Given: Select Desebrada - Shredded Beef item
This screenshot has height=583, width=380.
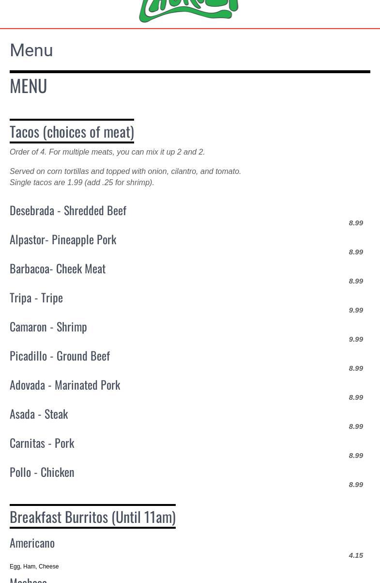Looking at the screenshot, I should click(68, 210).
